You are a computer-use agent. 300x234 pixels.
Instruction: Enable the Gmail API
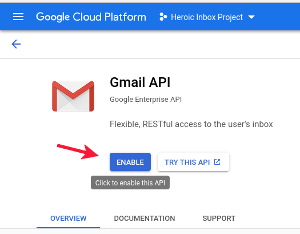(x=130, y=162)
